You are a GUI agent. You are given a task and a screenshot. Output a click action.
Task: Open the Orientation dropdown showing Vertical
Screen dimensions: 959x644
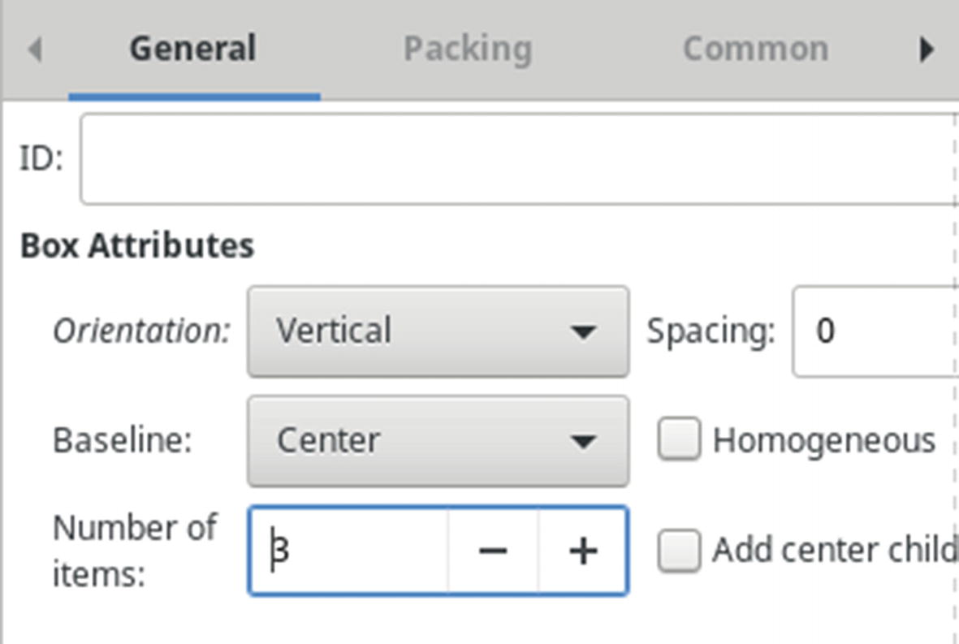click(438, 331)
